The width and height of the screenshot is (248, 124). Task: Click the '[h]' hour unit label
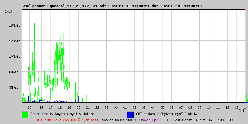point(241,111)
